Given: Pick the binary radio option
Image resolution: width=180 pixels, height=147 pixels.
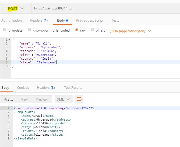Looking at the screenshot, I should click(x=93, y=30).
